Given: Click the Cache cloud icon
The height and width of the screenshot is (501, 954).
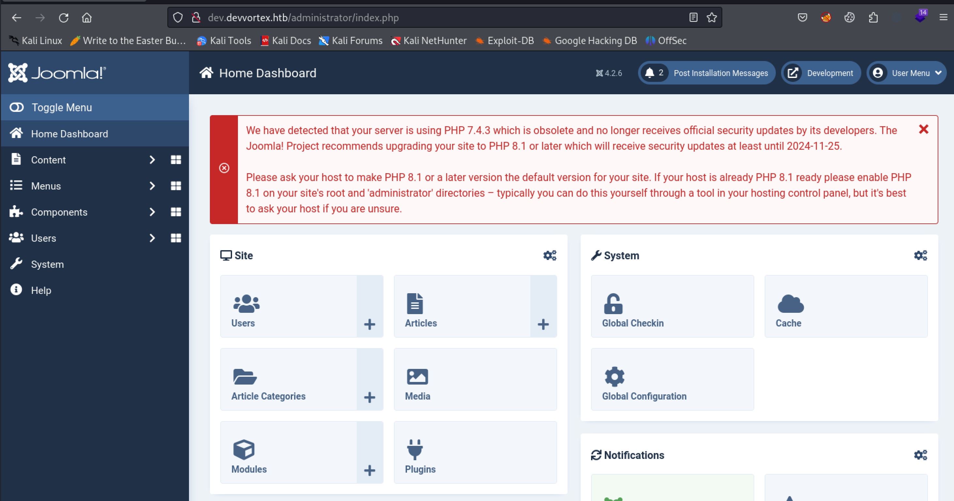Looking at the screenshot, I should pyautogui.click(x=790, y=304).
